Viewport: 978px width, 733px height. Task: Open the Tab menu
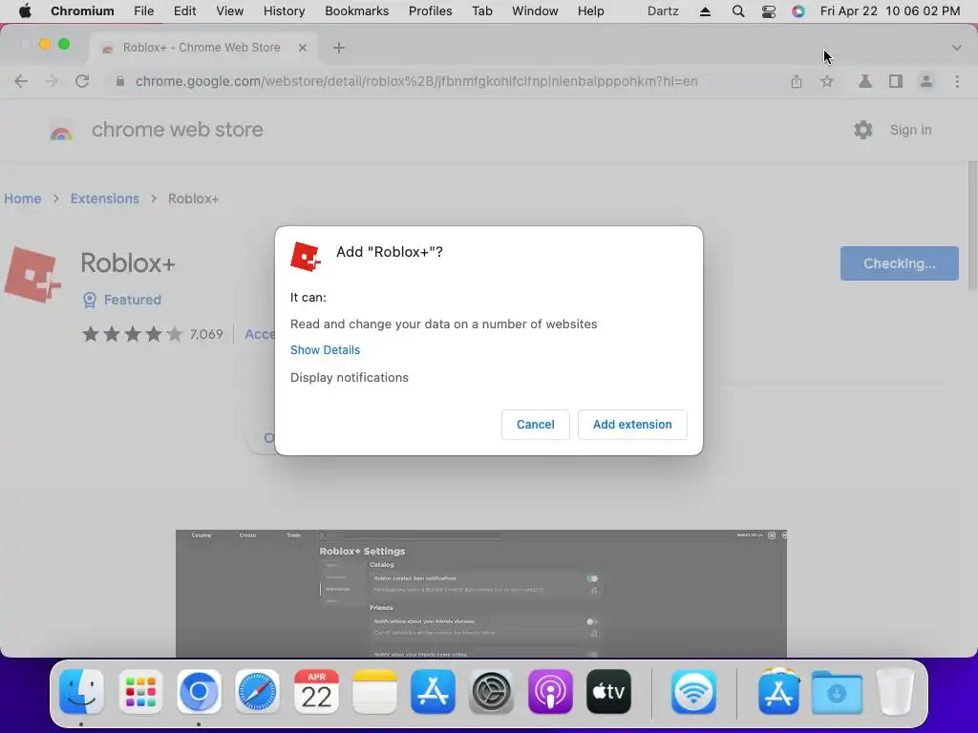click(482, 11)
